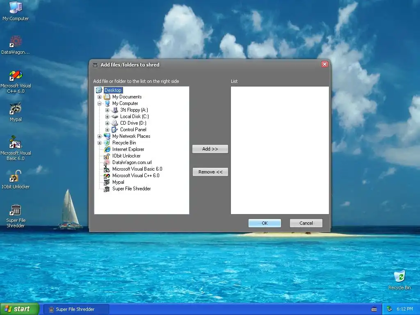Launch Mypal browser desktop icon

point(16,112)
